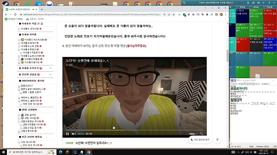The width and height of the screenshot is (277, 155).
Task: Jump to top with the arrow button
Action: pos(217,140)
